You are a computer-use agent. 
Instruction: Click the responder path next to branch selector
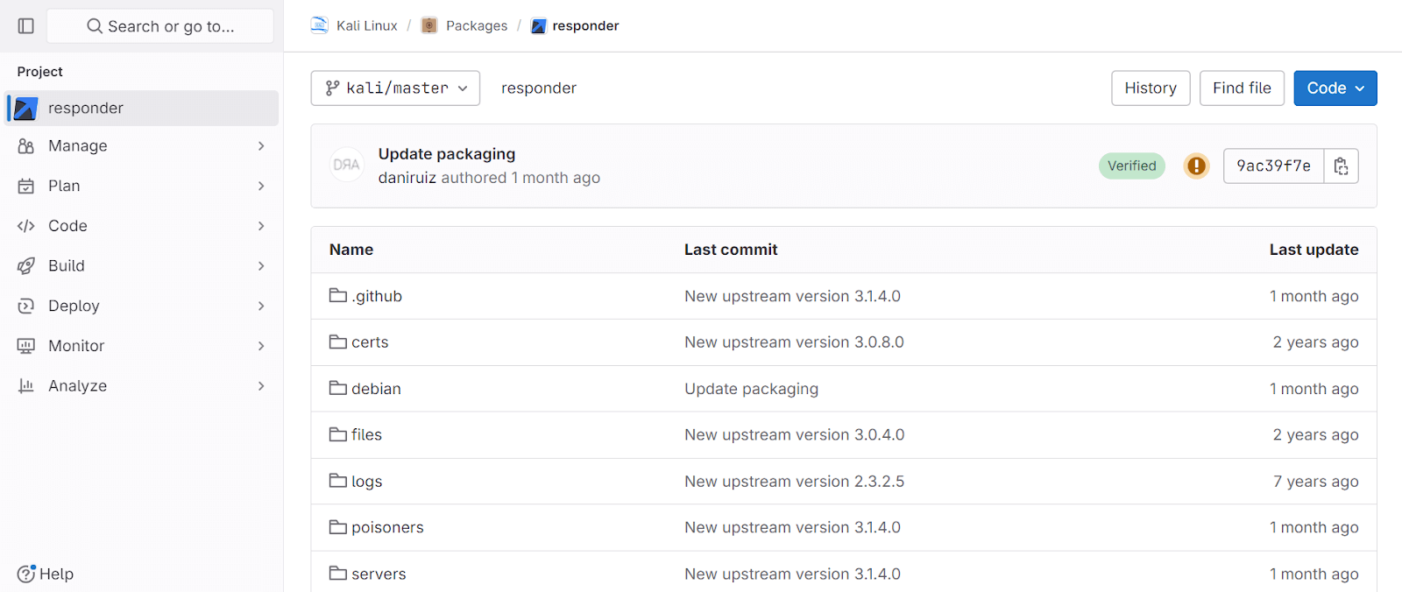point(539,88)
